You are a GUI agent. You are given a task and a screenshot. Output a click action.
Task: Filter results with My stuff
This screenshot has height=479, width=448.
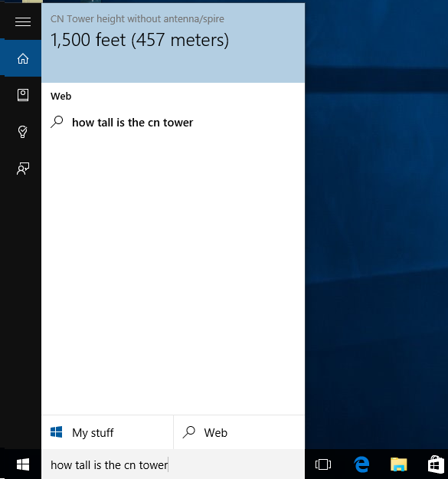(107, 432)
